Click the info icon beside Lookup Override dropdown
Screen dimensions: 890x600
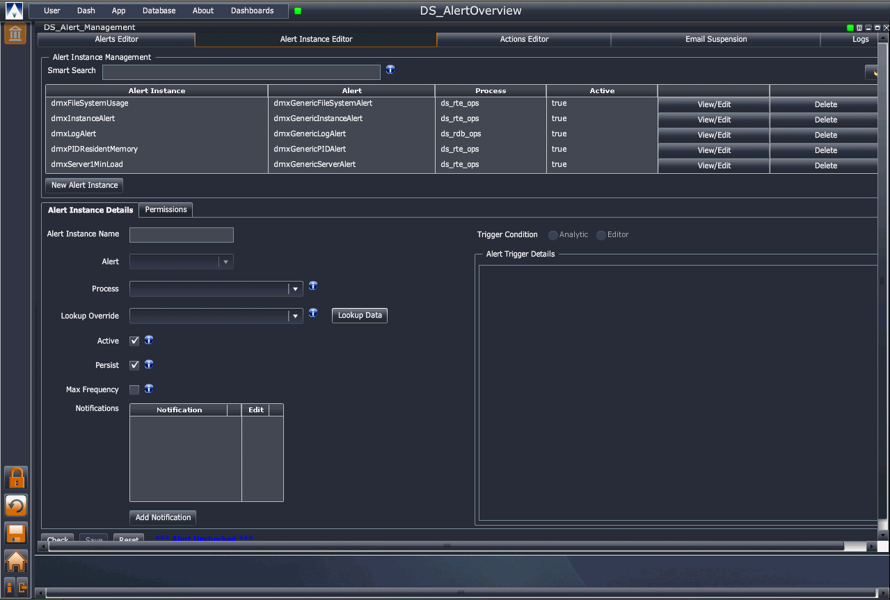pyautogui.click(x=313, y=313)
